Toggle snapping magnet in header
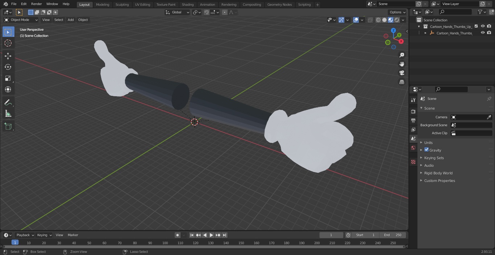 (207, 12)
